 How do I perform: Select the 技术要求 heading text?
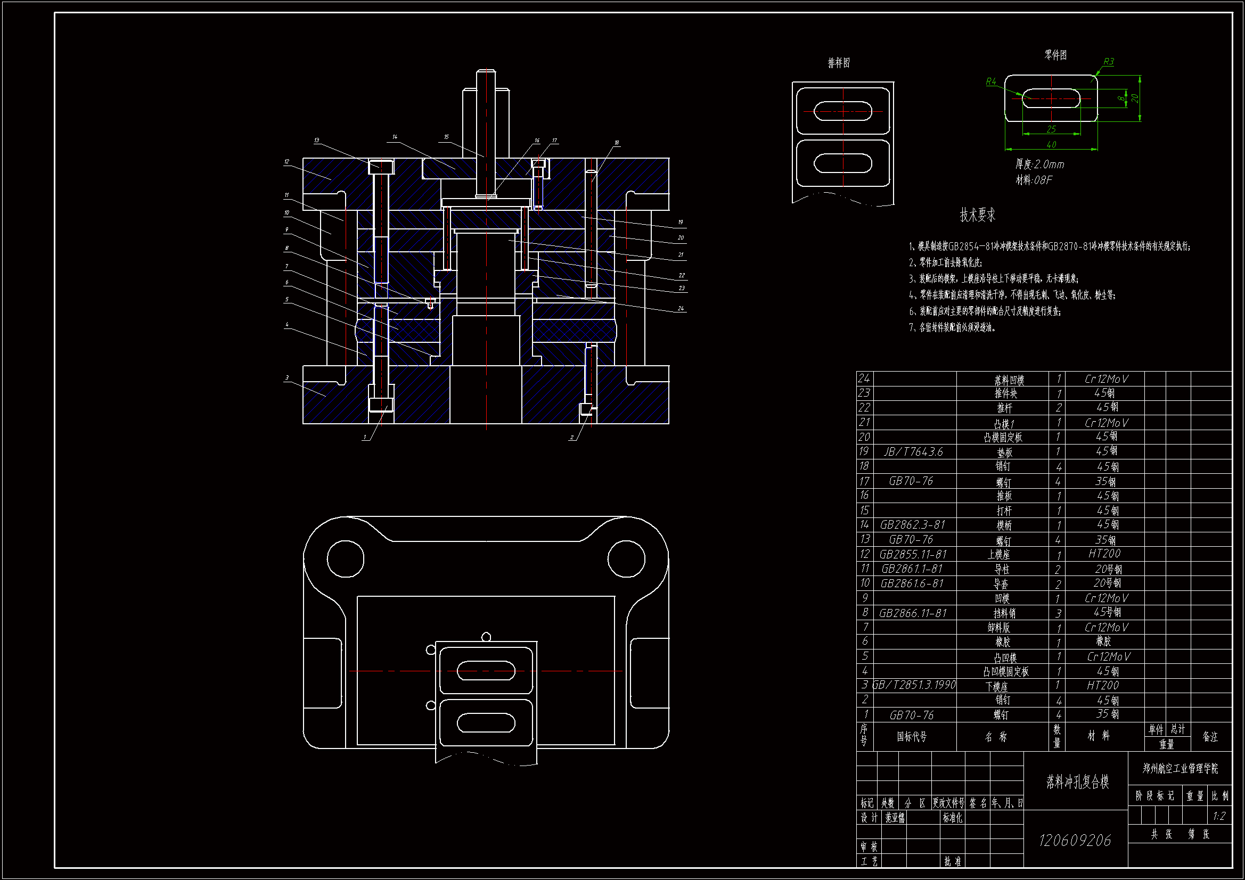[978, 215]
